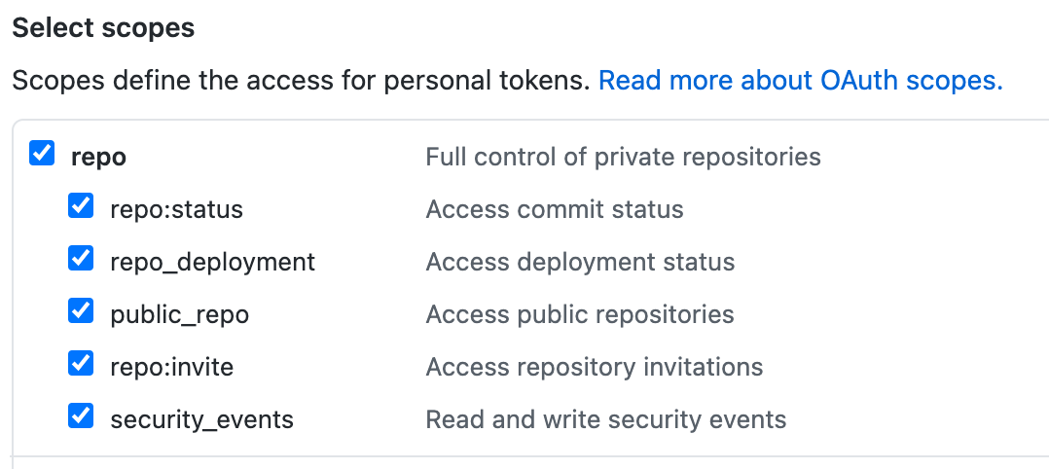Click the public_repo scope label
This screenshot has width=1049, height=469.
click(179, 314)
